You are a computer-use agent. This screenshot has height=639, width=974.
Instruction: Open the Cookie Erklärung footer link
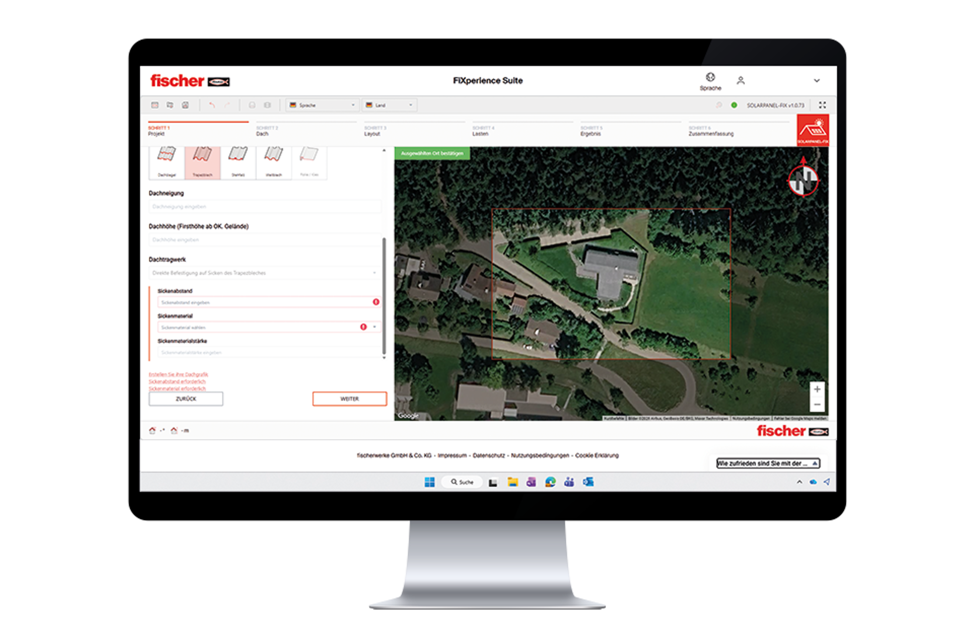597,456
